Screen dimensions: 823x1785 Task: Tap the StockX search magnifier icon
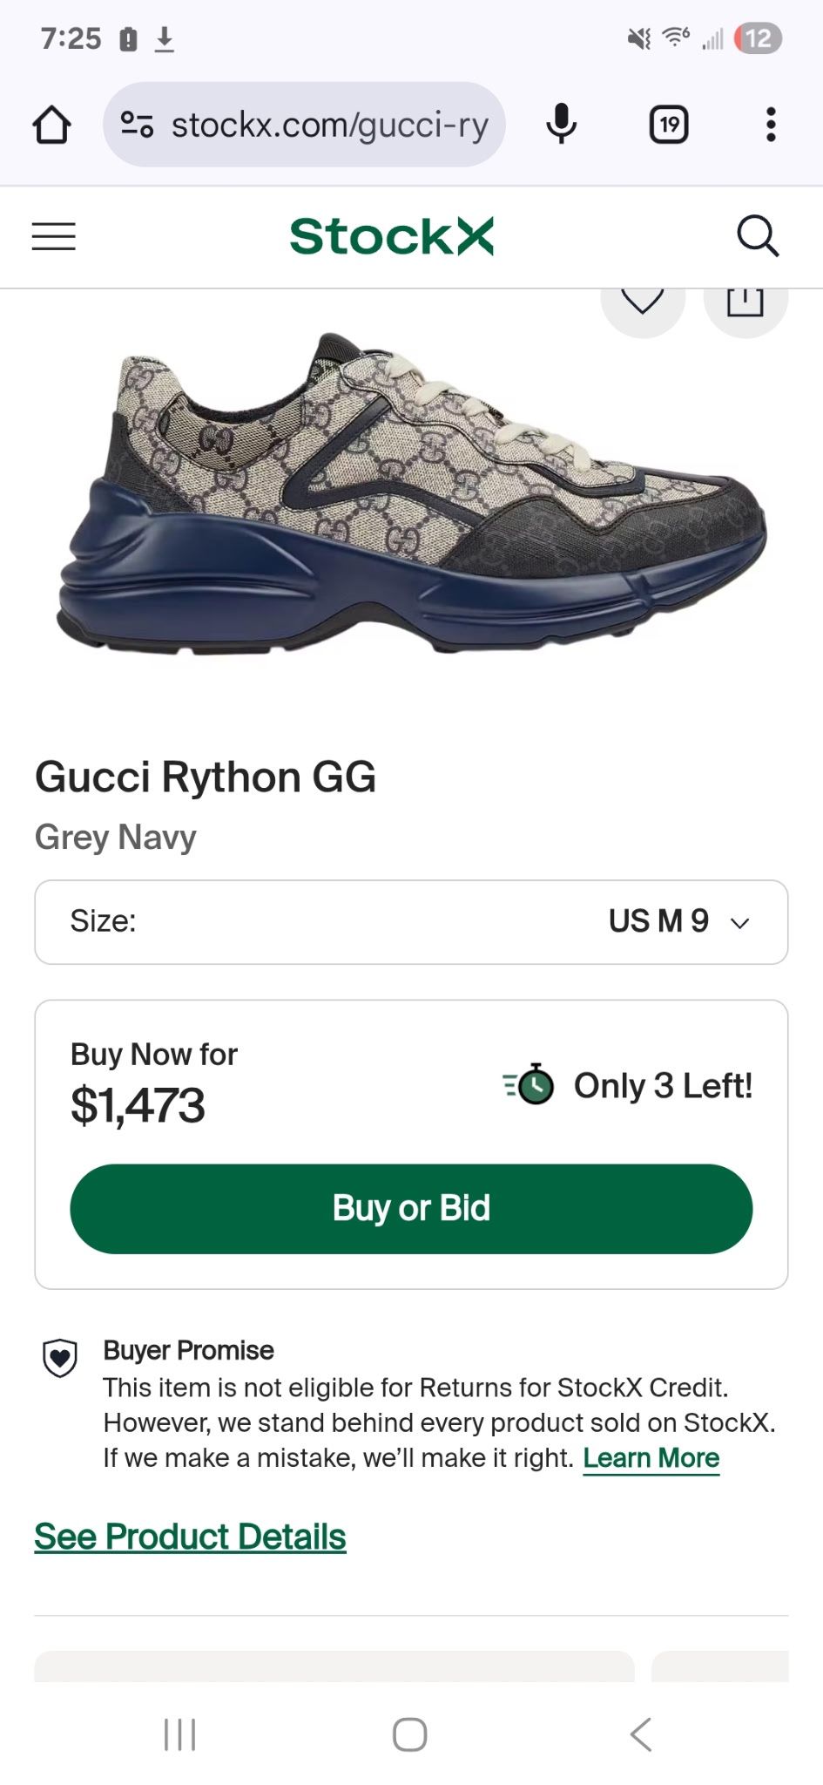tap(757, 236)
